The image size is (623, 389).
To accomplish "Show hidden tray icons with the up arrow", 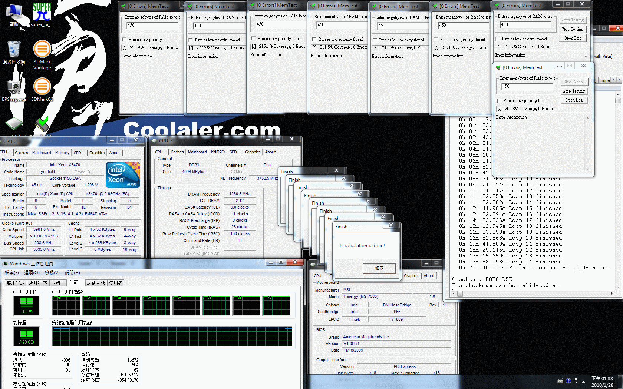I will point(584,382).
